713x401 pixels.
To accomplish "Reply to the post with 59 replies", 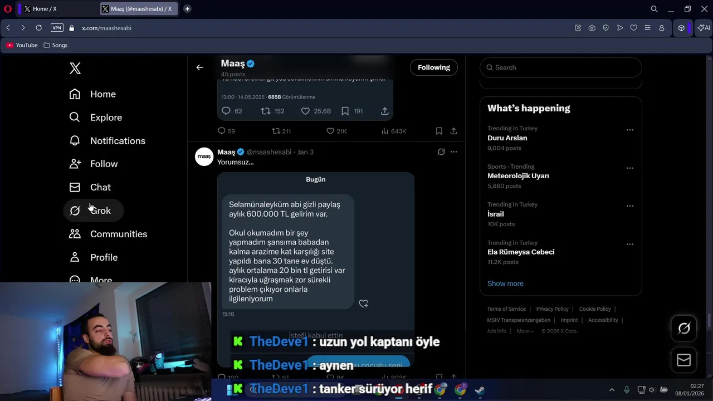I will pos(226,131).
